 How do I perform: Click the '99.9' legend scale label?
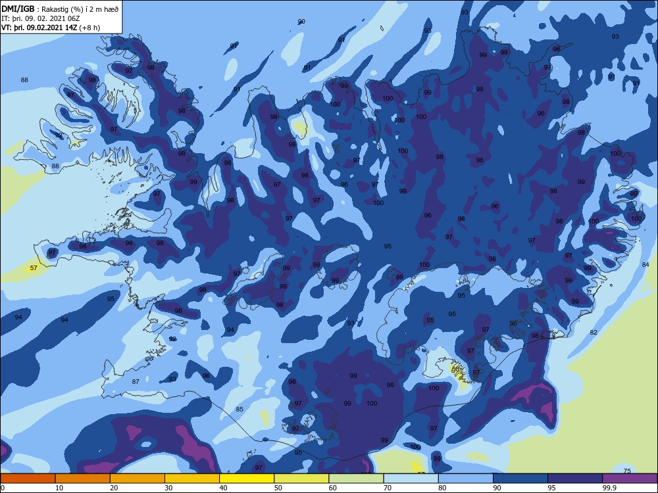point(609,488)
